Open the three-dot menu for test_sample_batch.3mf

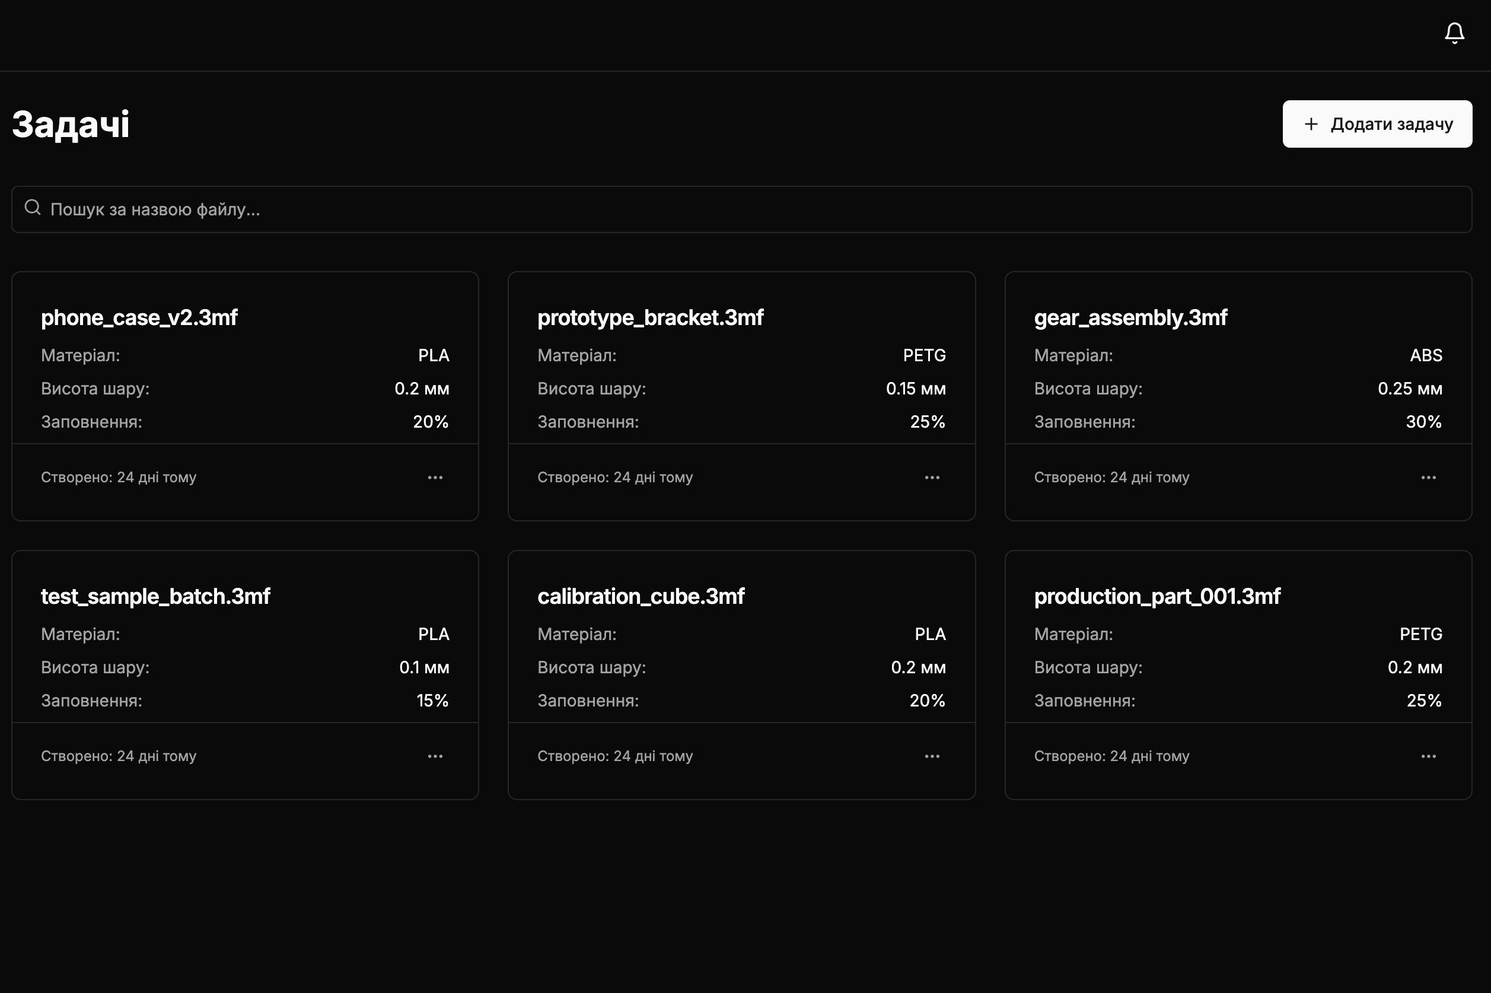[435, 756]
